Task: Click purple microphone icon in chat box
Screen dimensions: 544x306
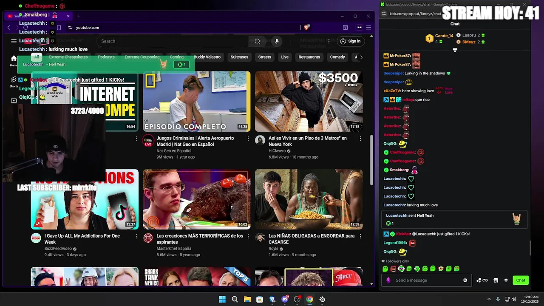Action: point(388,280)
